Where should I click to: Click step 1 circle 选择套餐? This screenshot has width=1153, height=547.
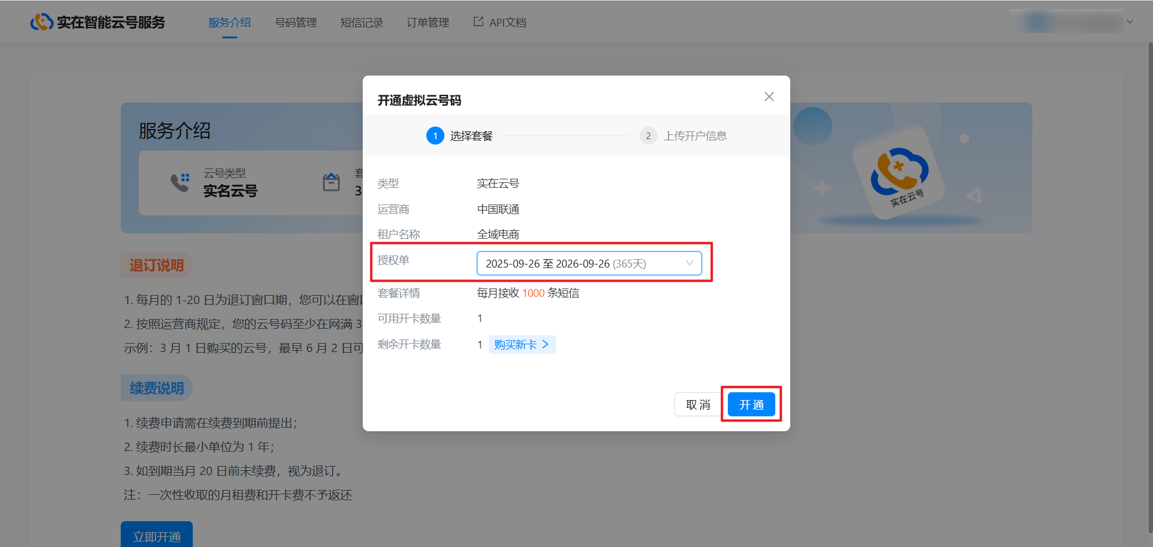435,136
